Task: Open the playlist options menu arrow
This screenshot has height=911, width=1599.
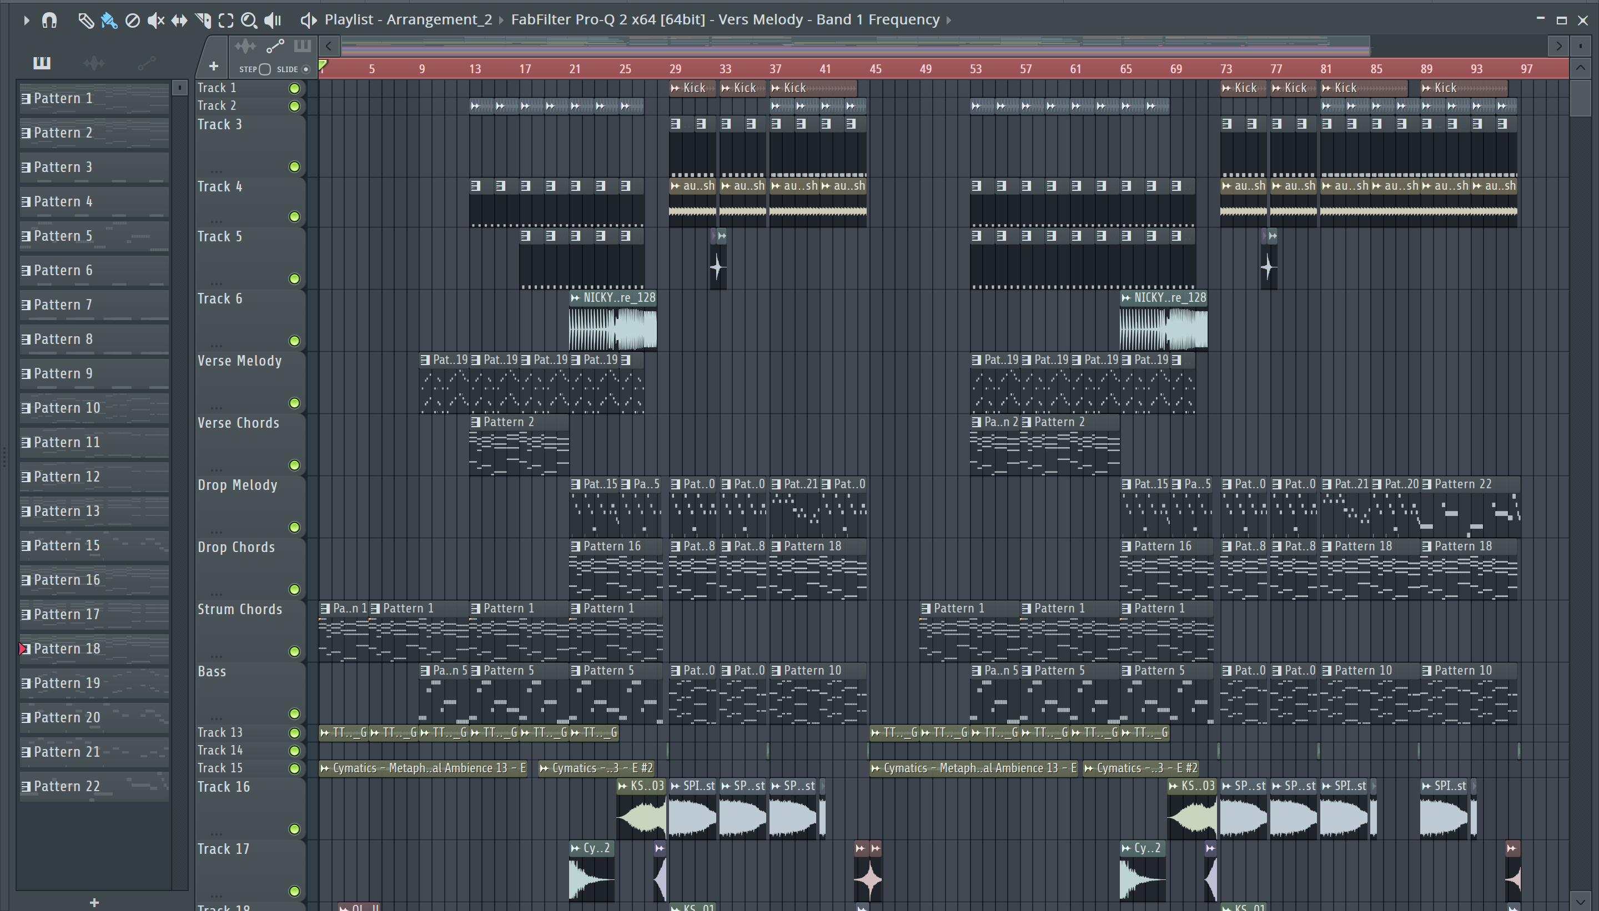Action: tap(26, 20)
